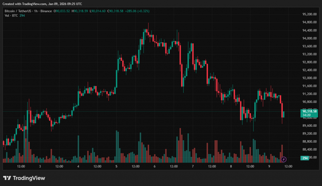The width and height of the screenshot is (322, 186).
Task: Click the purple lightning bolt event icon
Action: [x=284, y=159]
